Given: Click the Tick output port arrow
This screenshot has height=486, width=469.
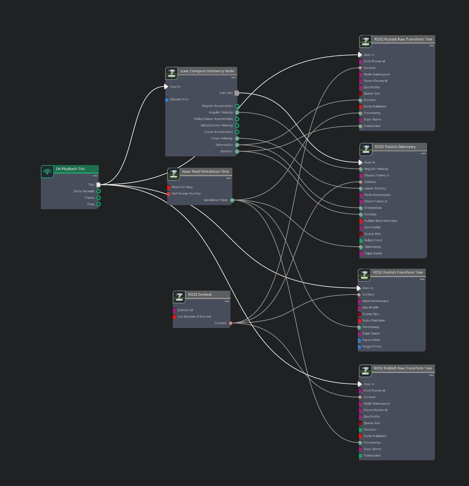Looking at the screenshot, I should 98,185.
